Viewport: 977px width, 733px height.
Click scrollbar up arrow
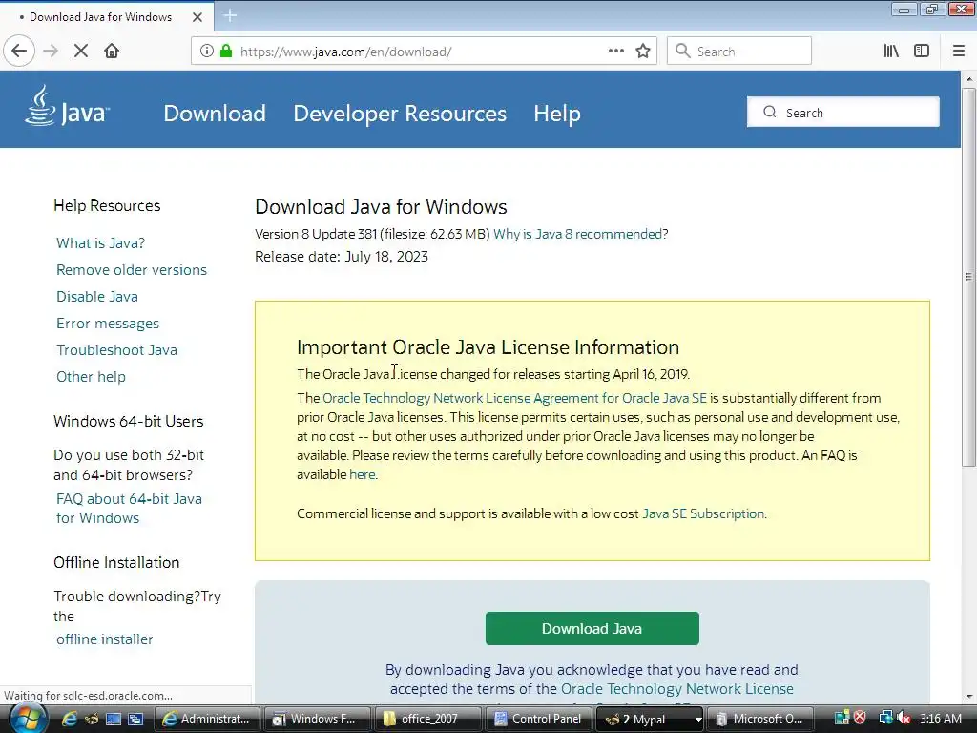[x=968, y=79]
